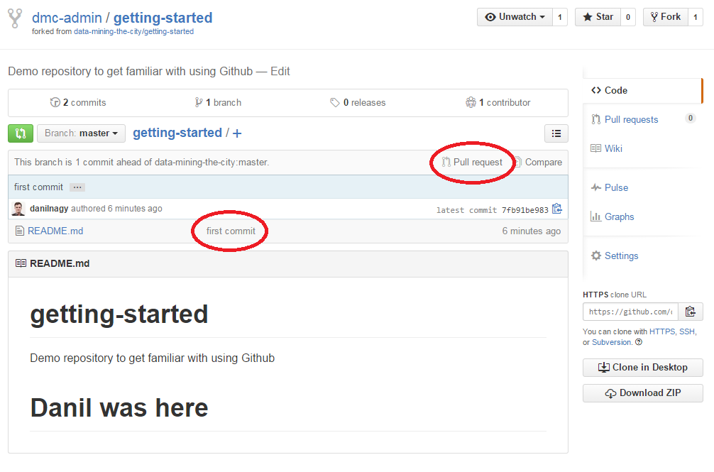Screen dimensions: 714x472
Task: Copy the HTTPS clone URL to clipboard
Action: 691,312
